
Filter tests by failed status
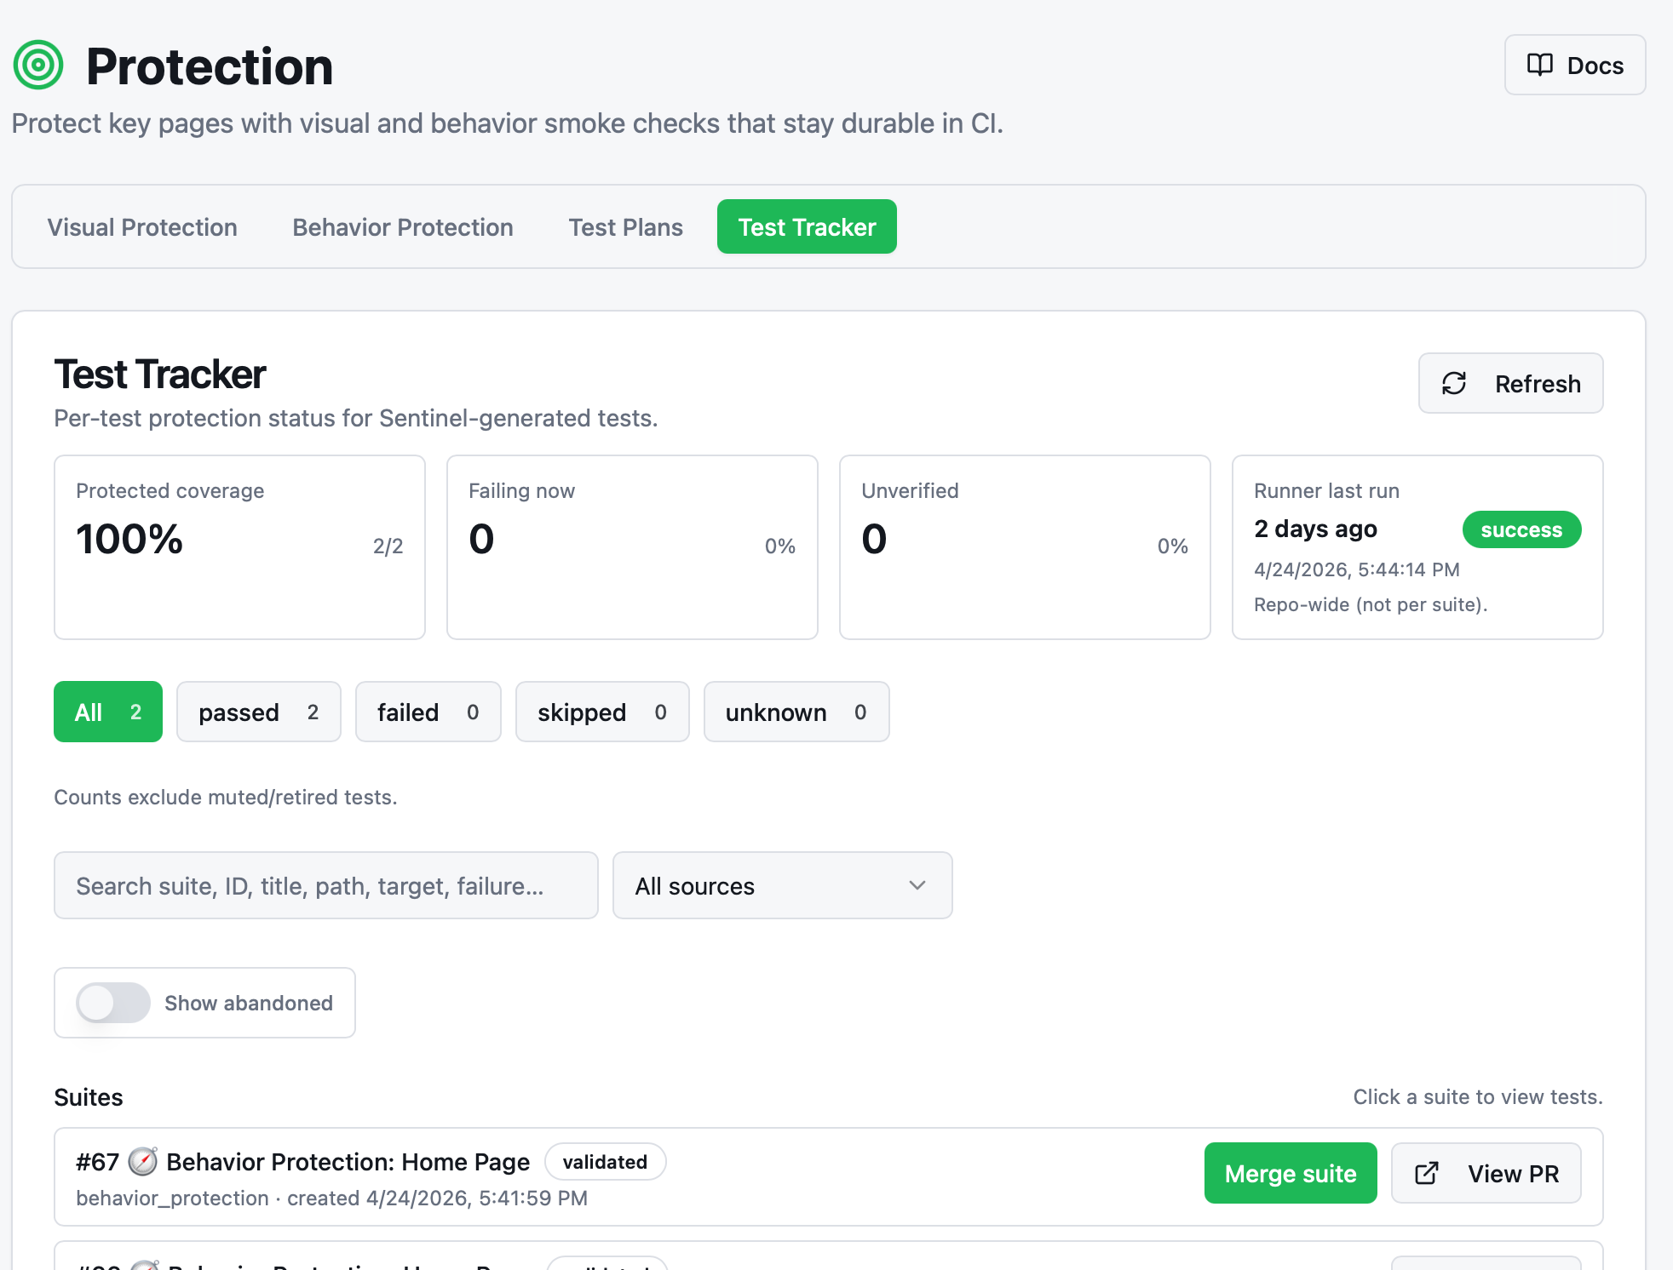click(428, 712)
